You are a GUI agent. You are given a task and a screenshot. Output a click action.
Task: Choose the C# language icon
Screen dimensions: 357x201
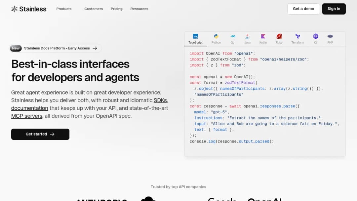(316, 36)
